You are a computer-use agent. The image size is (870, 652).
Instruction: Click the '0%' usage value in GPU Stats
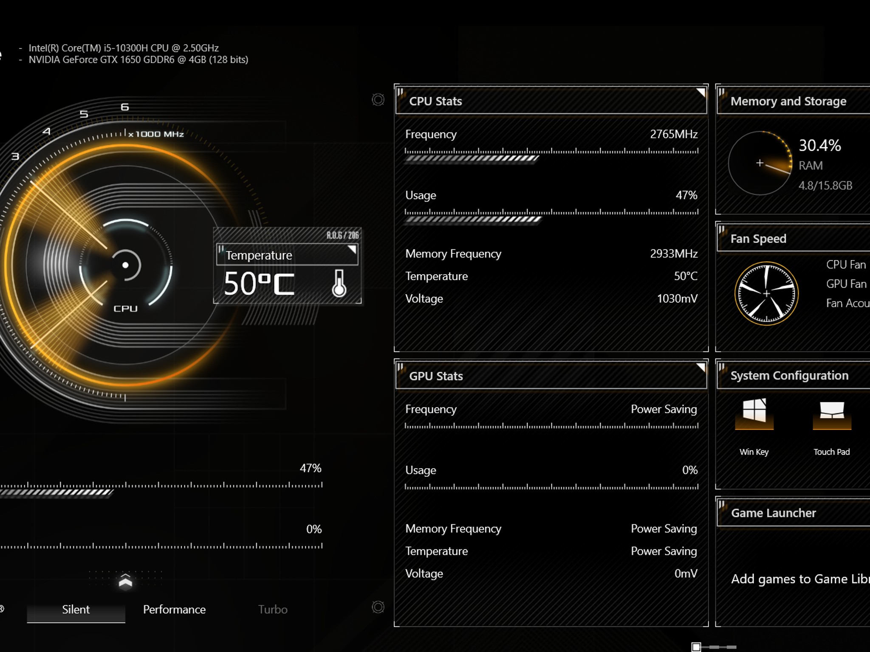pyautogui.click(x=690, y=470)
